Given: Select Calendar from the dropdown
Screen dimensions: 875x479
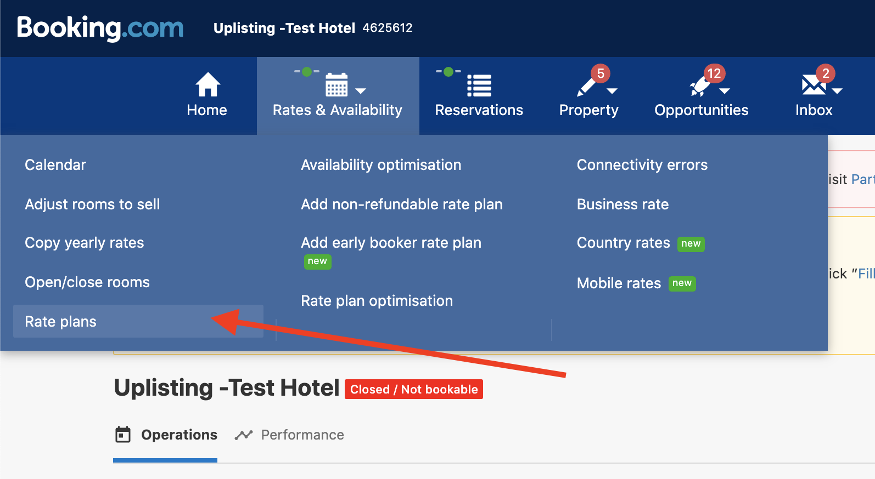Looking at the screenshot, I should [x=55, y=165].
